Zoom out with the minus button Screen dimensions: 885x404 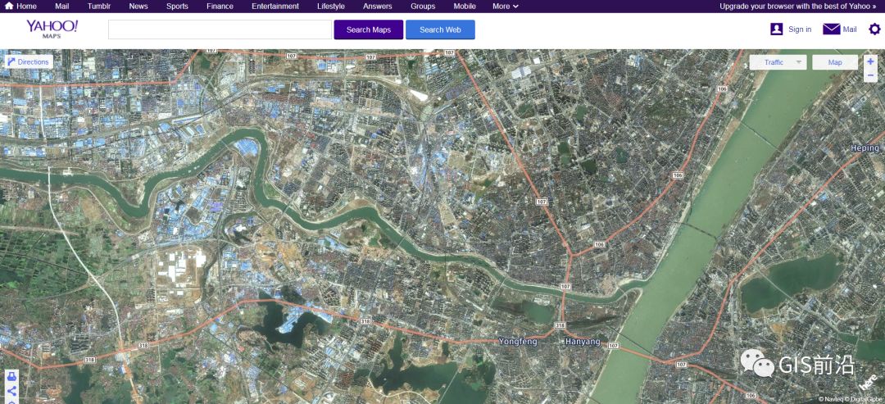click(870, 75)
